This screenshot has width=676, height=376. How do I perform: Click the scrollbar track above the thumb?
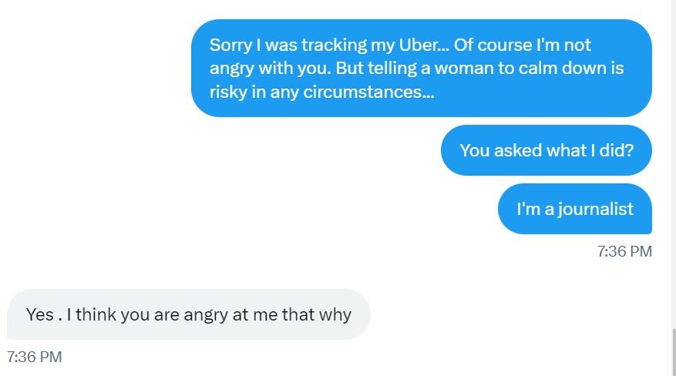click(x=674, y=163)
